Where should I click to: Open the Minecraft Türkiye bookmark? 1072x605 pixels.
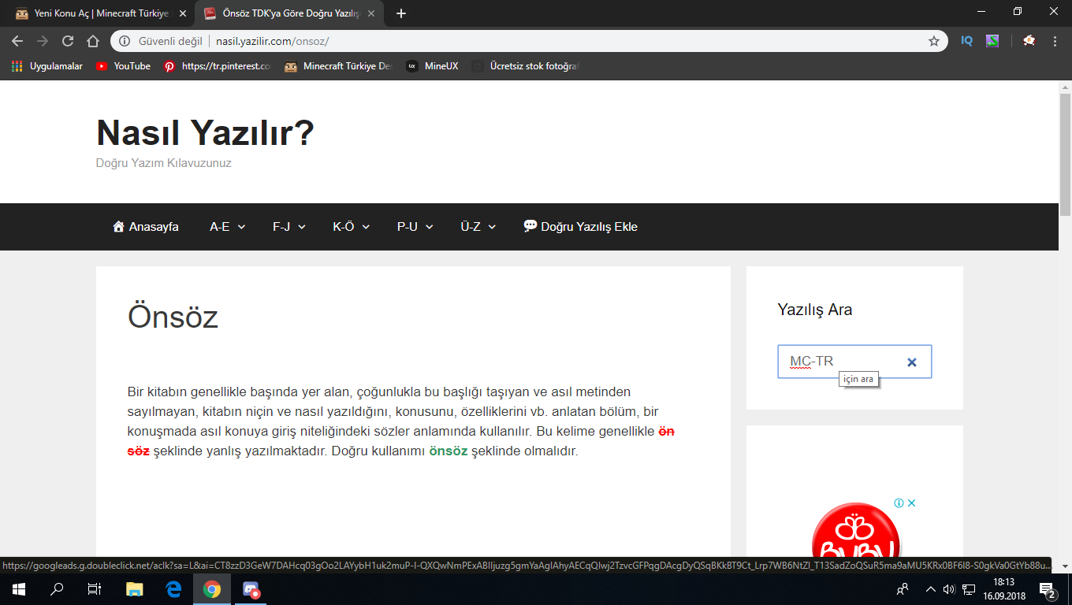coord(338,66)
